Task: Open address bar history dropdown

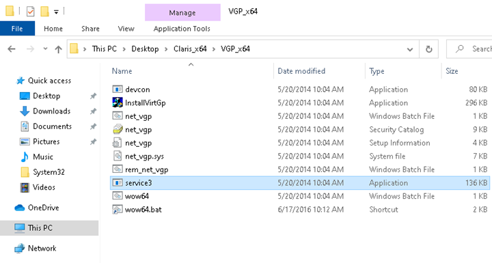Action: tap(410, 49)
